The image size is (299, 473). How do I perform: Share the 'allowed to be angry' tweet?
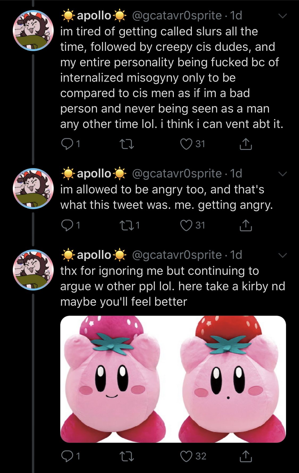(246, 225)
